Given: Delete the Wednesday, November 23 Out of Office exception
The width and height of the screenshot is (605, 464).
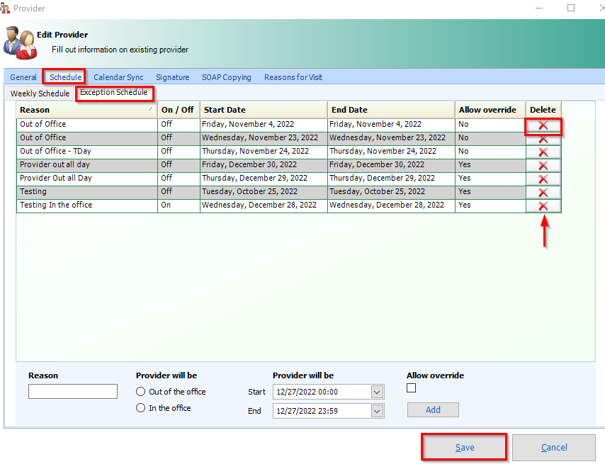Looking at the screenshot, I should pos(543,139).
